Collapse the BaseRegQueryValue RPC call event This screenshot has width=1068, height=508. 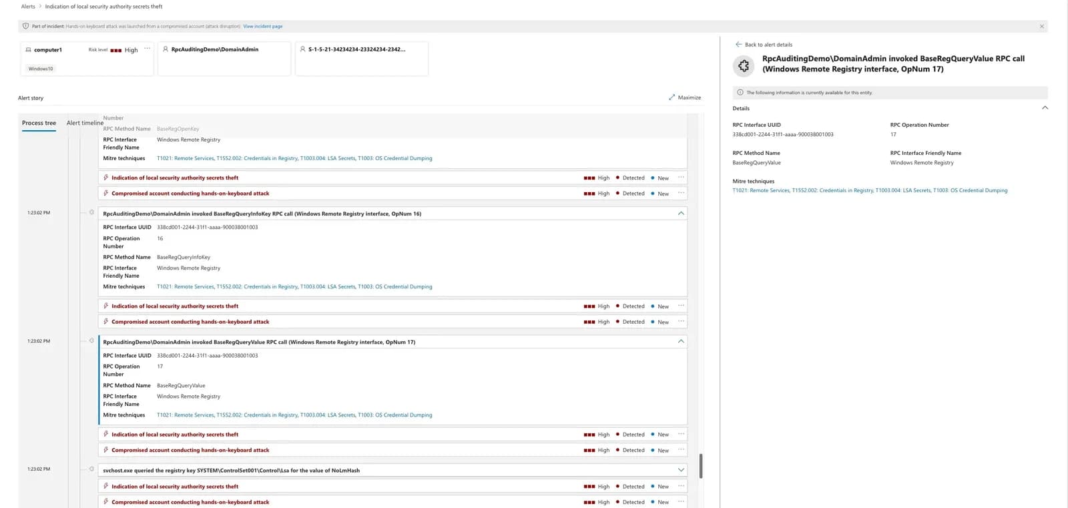(681, 342)
